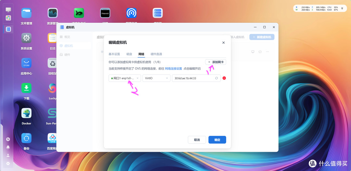Open the notification bell in dock

tap(8, 147)
